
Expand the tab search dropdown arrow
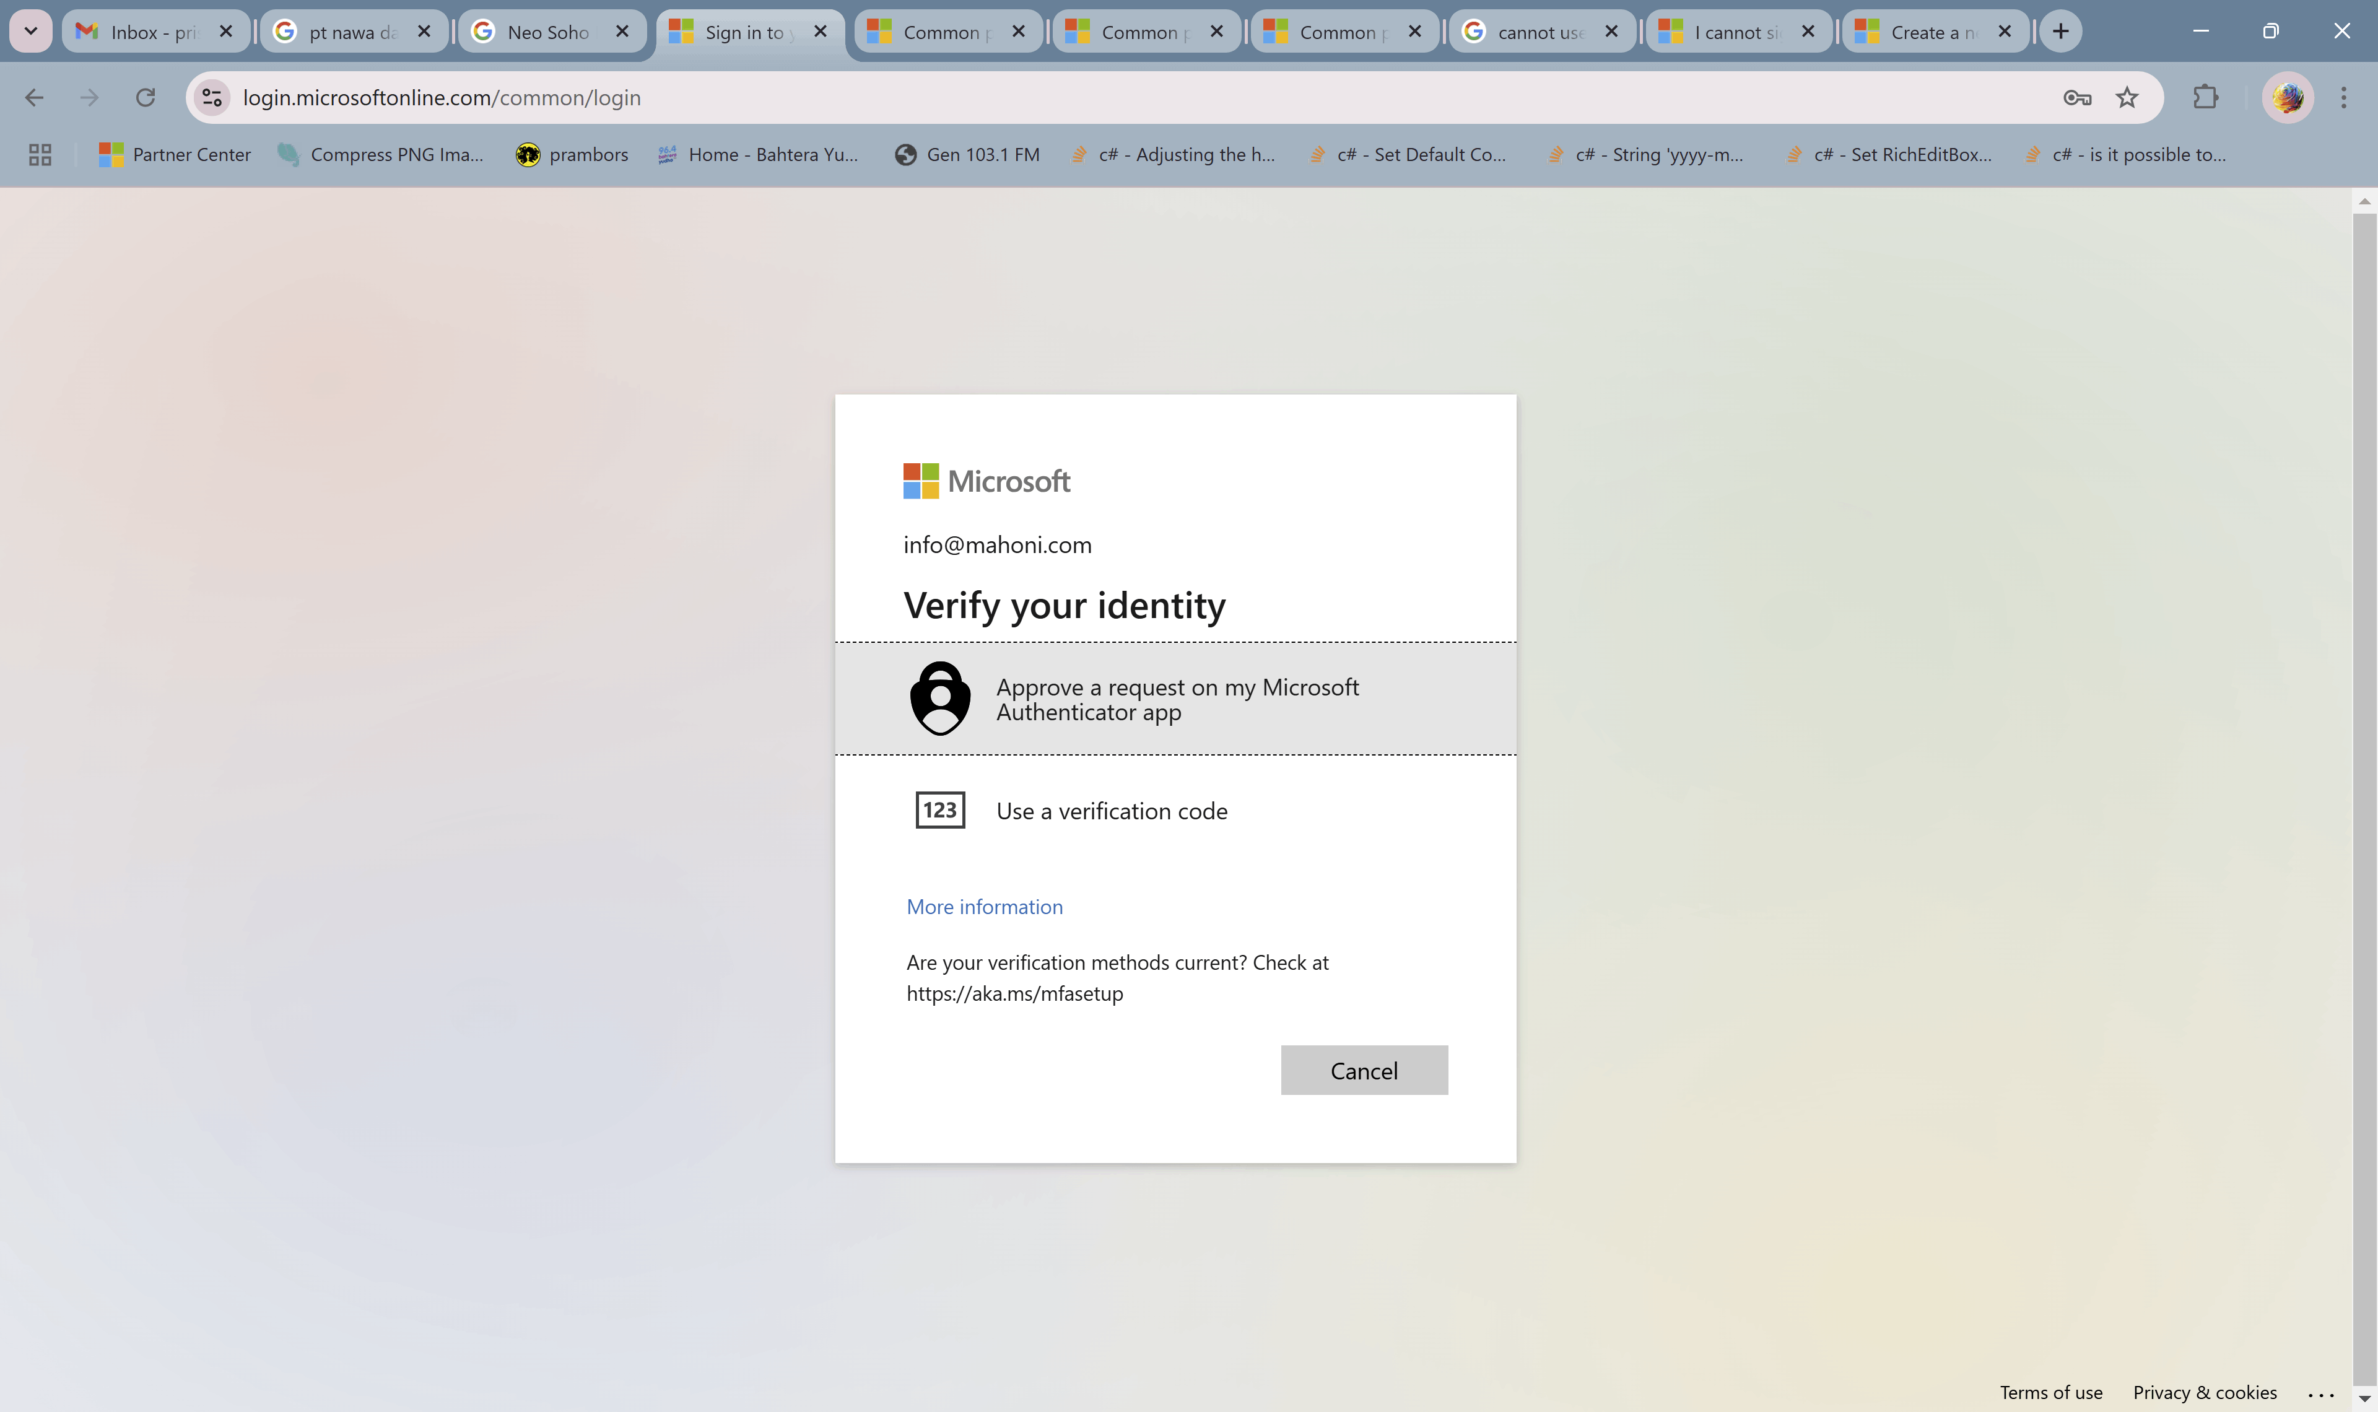30,32
